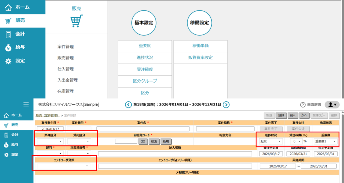Open the 案件区分 dropdown
The width and height of the screenshot is (344, 183).
point(50,141)
